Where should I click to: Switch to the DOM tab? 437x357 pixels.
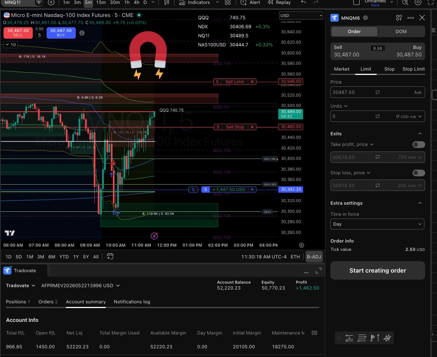401,32
